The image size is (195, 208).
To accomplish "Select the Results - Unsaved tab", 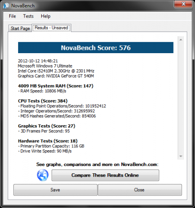I will point(51,28).
